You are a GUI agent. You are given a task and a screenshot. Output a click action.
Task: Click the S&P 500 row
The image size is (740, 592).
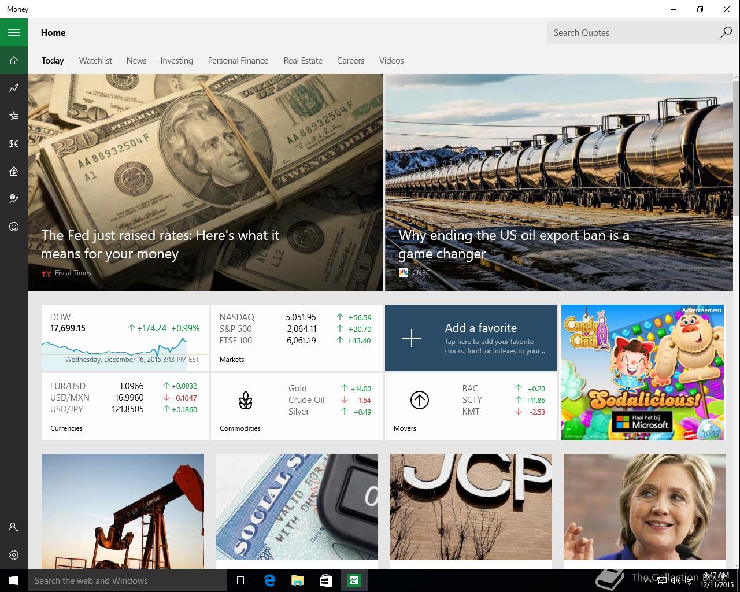[x=295, y=329]
